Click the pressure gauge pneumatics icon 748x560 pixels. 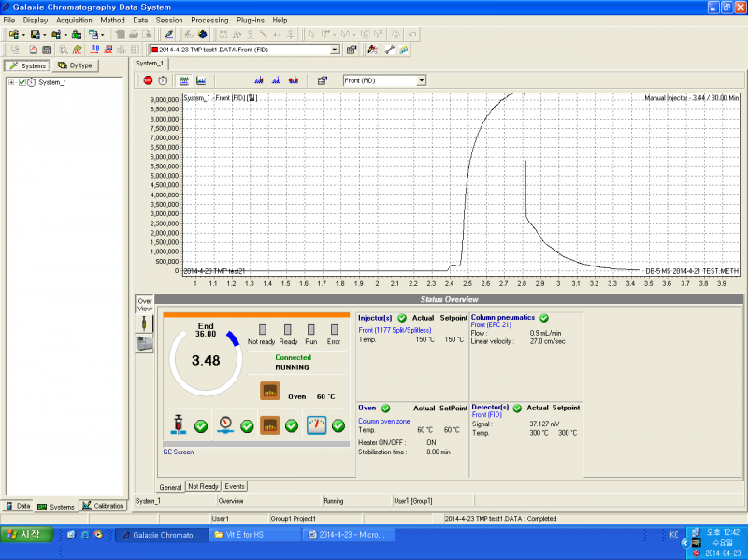click(224, 425)
